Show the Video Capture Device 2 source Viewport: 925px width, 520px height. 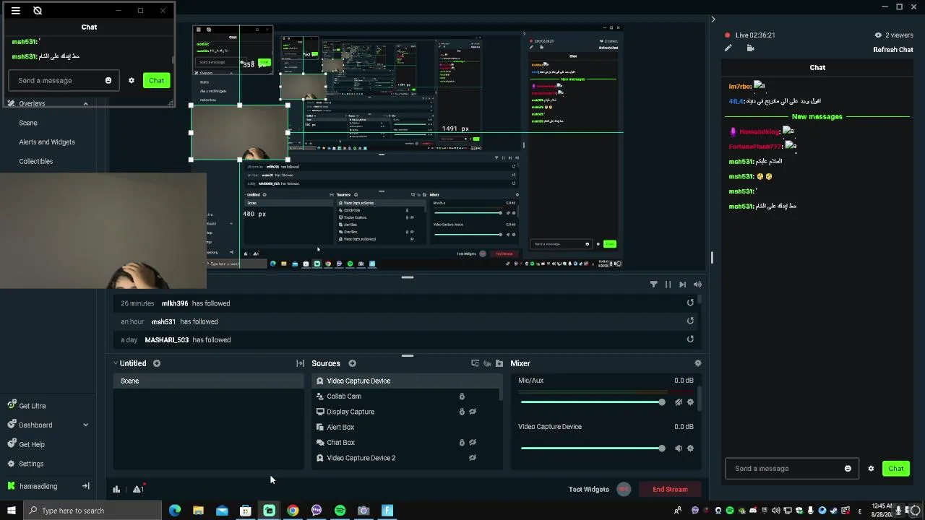pyautogui.click(x=473, y=458)
